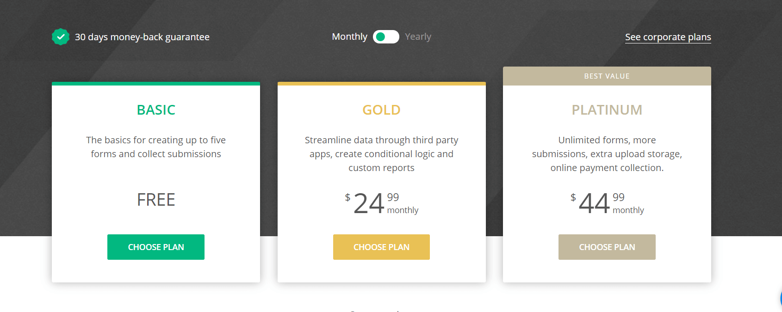The width and height of the screenshot is (782, 312).
Task: Toggle the Monthly/Yearly pricing switch
Action: 386,37
